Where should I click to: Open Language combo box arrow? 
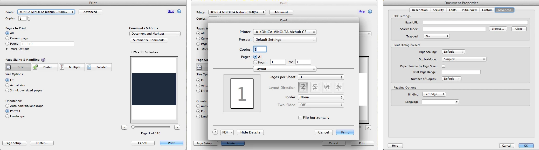(x=457, y=102)
